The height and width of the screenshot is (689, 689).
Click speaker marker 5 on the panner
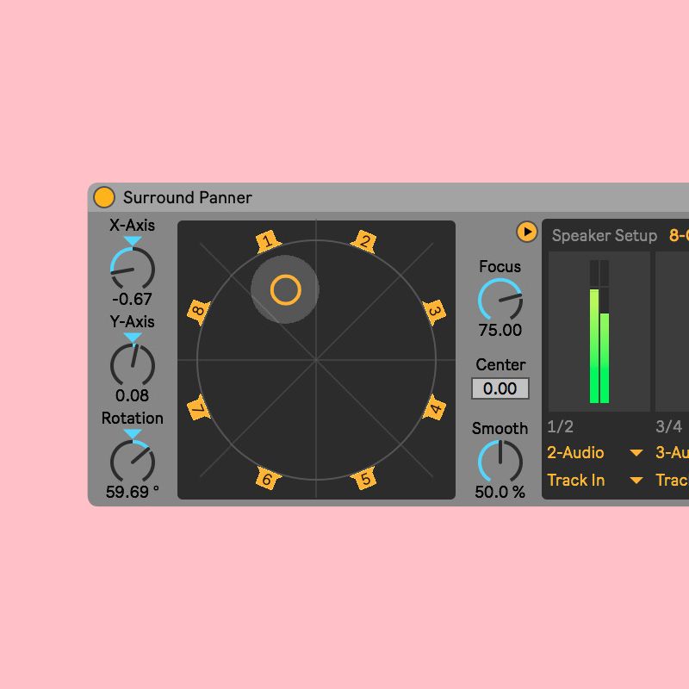(364, 478)
